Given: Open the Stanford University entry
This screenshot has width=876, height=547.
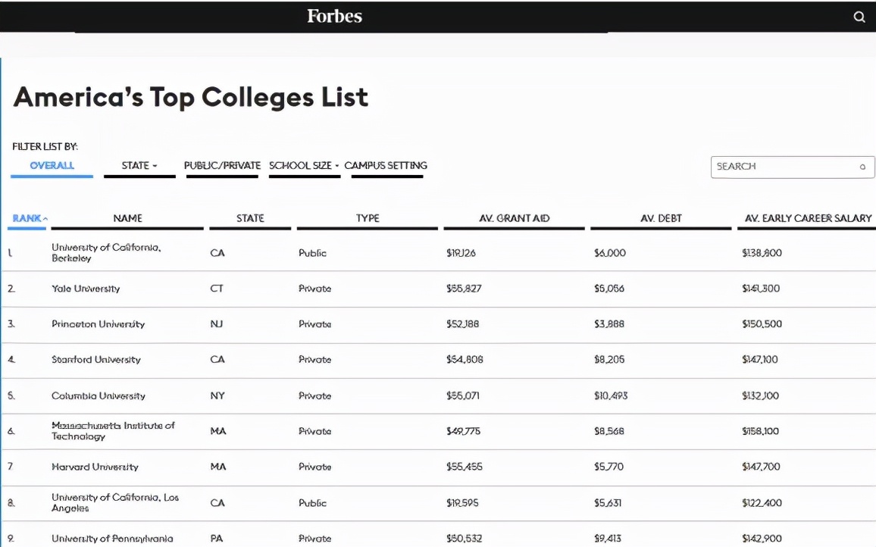Looking at the screenshot, I should pos(96,360).
